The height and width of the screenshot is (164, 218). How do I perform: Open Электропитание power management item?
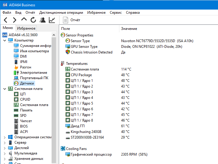[31, 73]
